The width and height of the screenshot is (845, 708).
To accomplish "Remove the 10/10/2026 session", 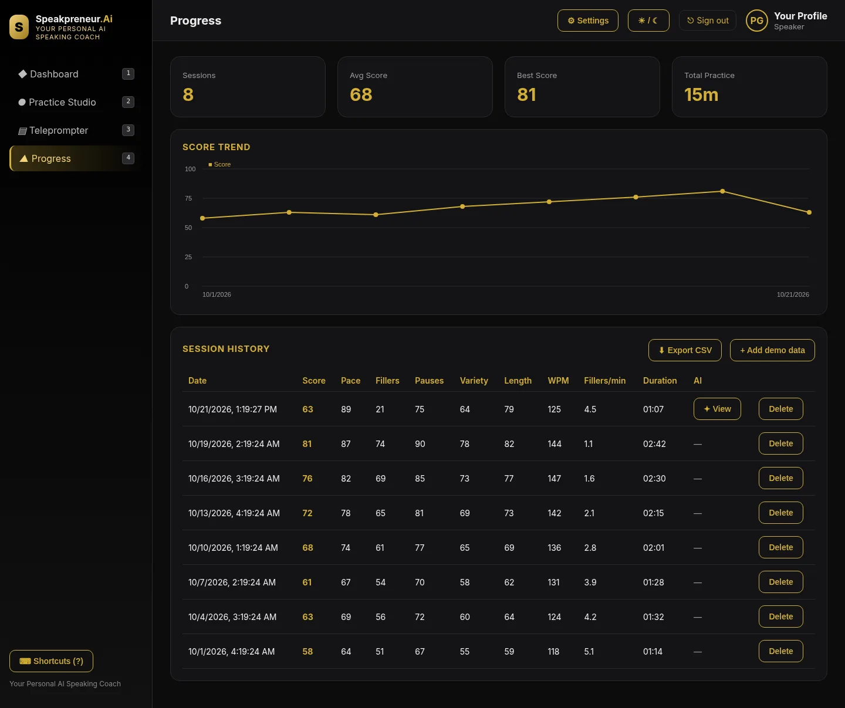I will click(x=781, y=547).
